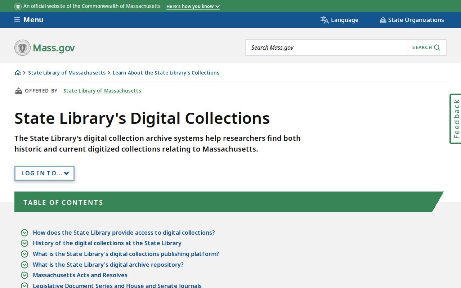Jump to 'digital collections publishing platform' section
This screenshot has width=461, height=288.
tap(126, 254)
